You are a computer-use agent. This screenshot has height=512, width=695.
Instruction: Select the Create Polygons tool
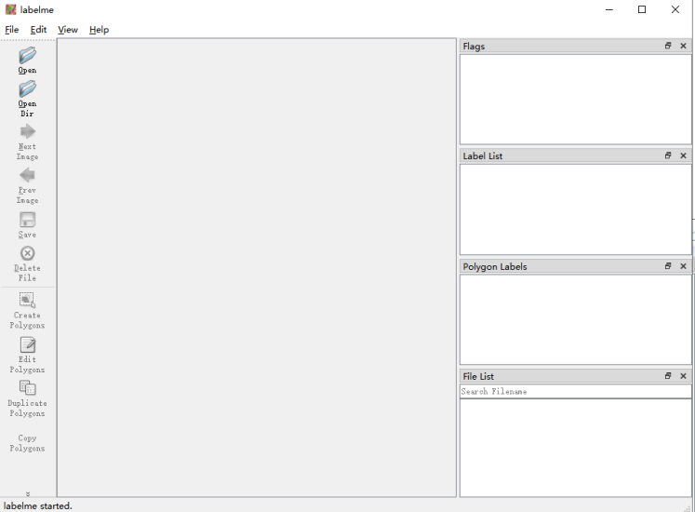pyautogui.click(x=28, y=300)
